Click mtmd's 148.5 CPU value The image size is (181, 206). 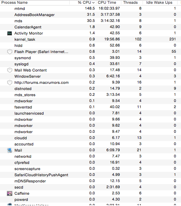pyautogui.click(x=90, y=9)
